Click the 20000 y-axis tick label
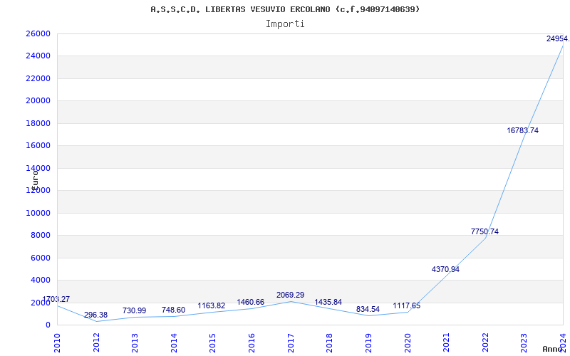Viewport: 570px width, 356px height. pos(38,100)
